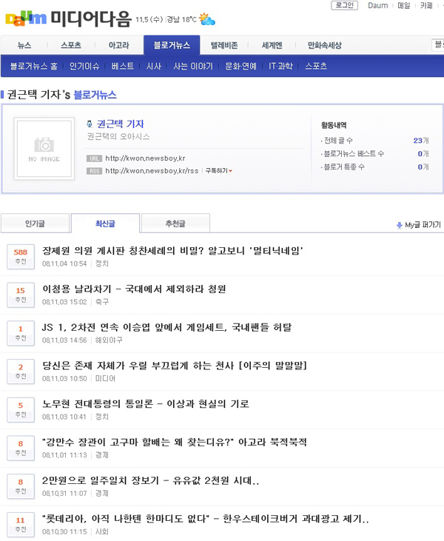
Task: Select the 블로거뉴스 tab
Action: click(172, 45)
